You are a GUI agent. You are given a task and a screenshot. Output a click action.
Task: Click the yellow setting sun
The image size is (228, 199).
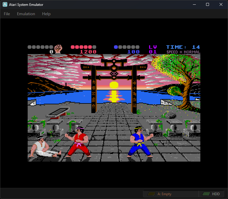(x=114, y=85)
